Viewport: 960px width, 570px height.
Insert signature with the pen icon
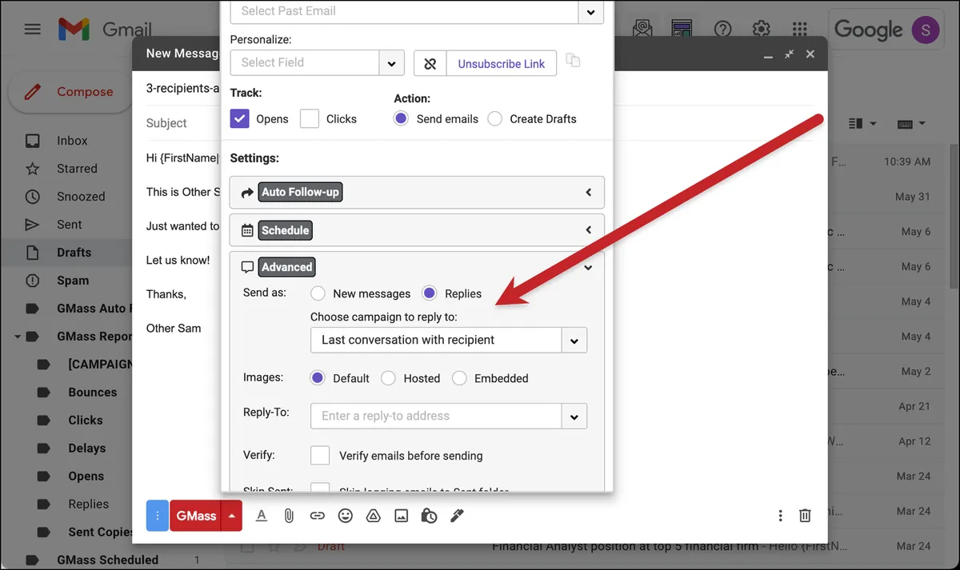(x=457, y=516)
